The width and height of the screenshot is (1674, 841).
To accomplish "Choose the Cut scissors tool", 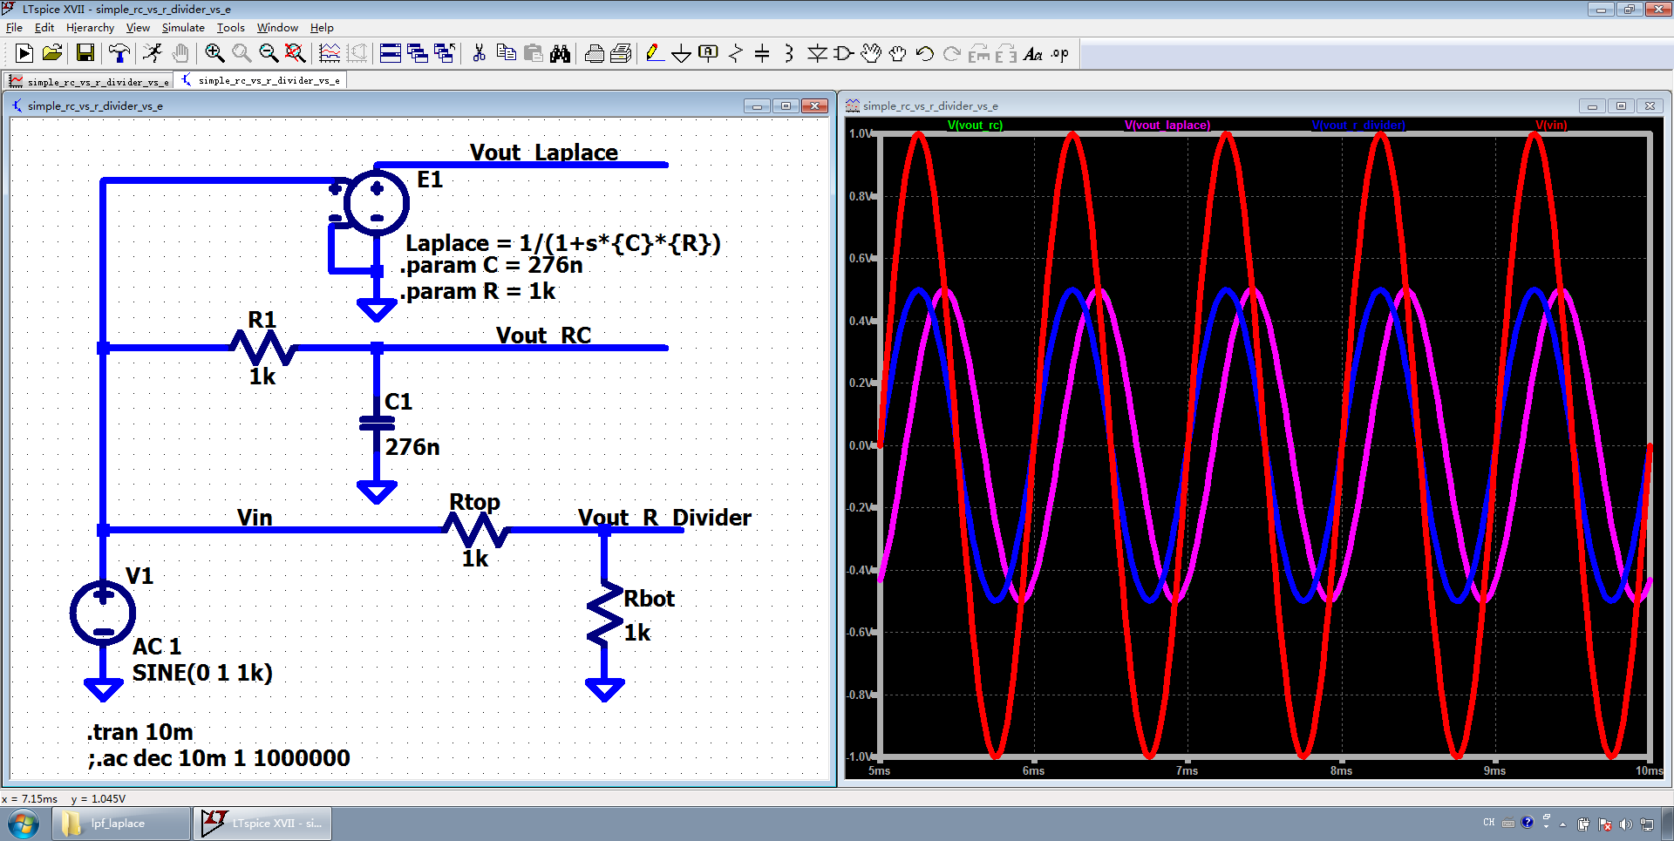I will (479, 54).
